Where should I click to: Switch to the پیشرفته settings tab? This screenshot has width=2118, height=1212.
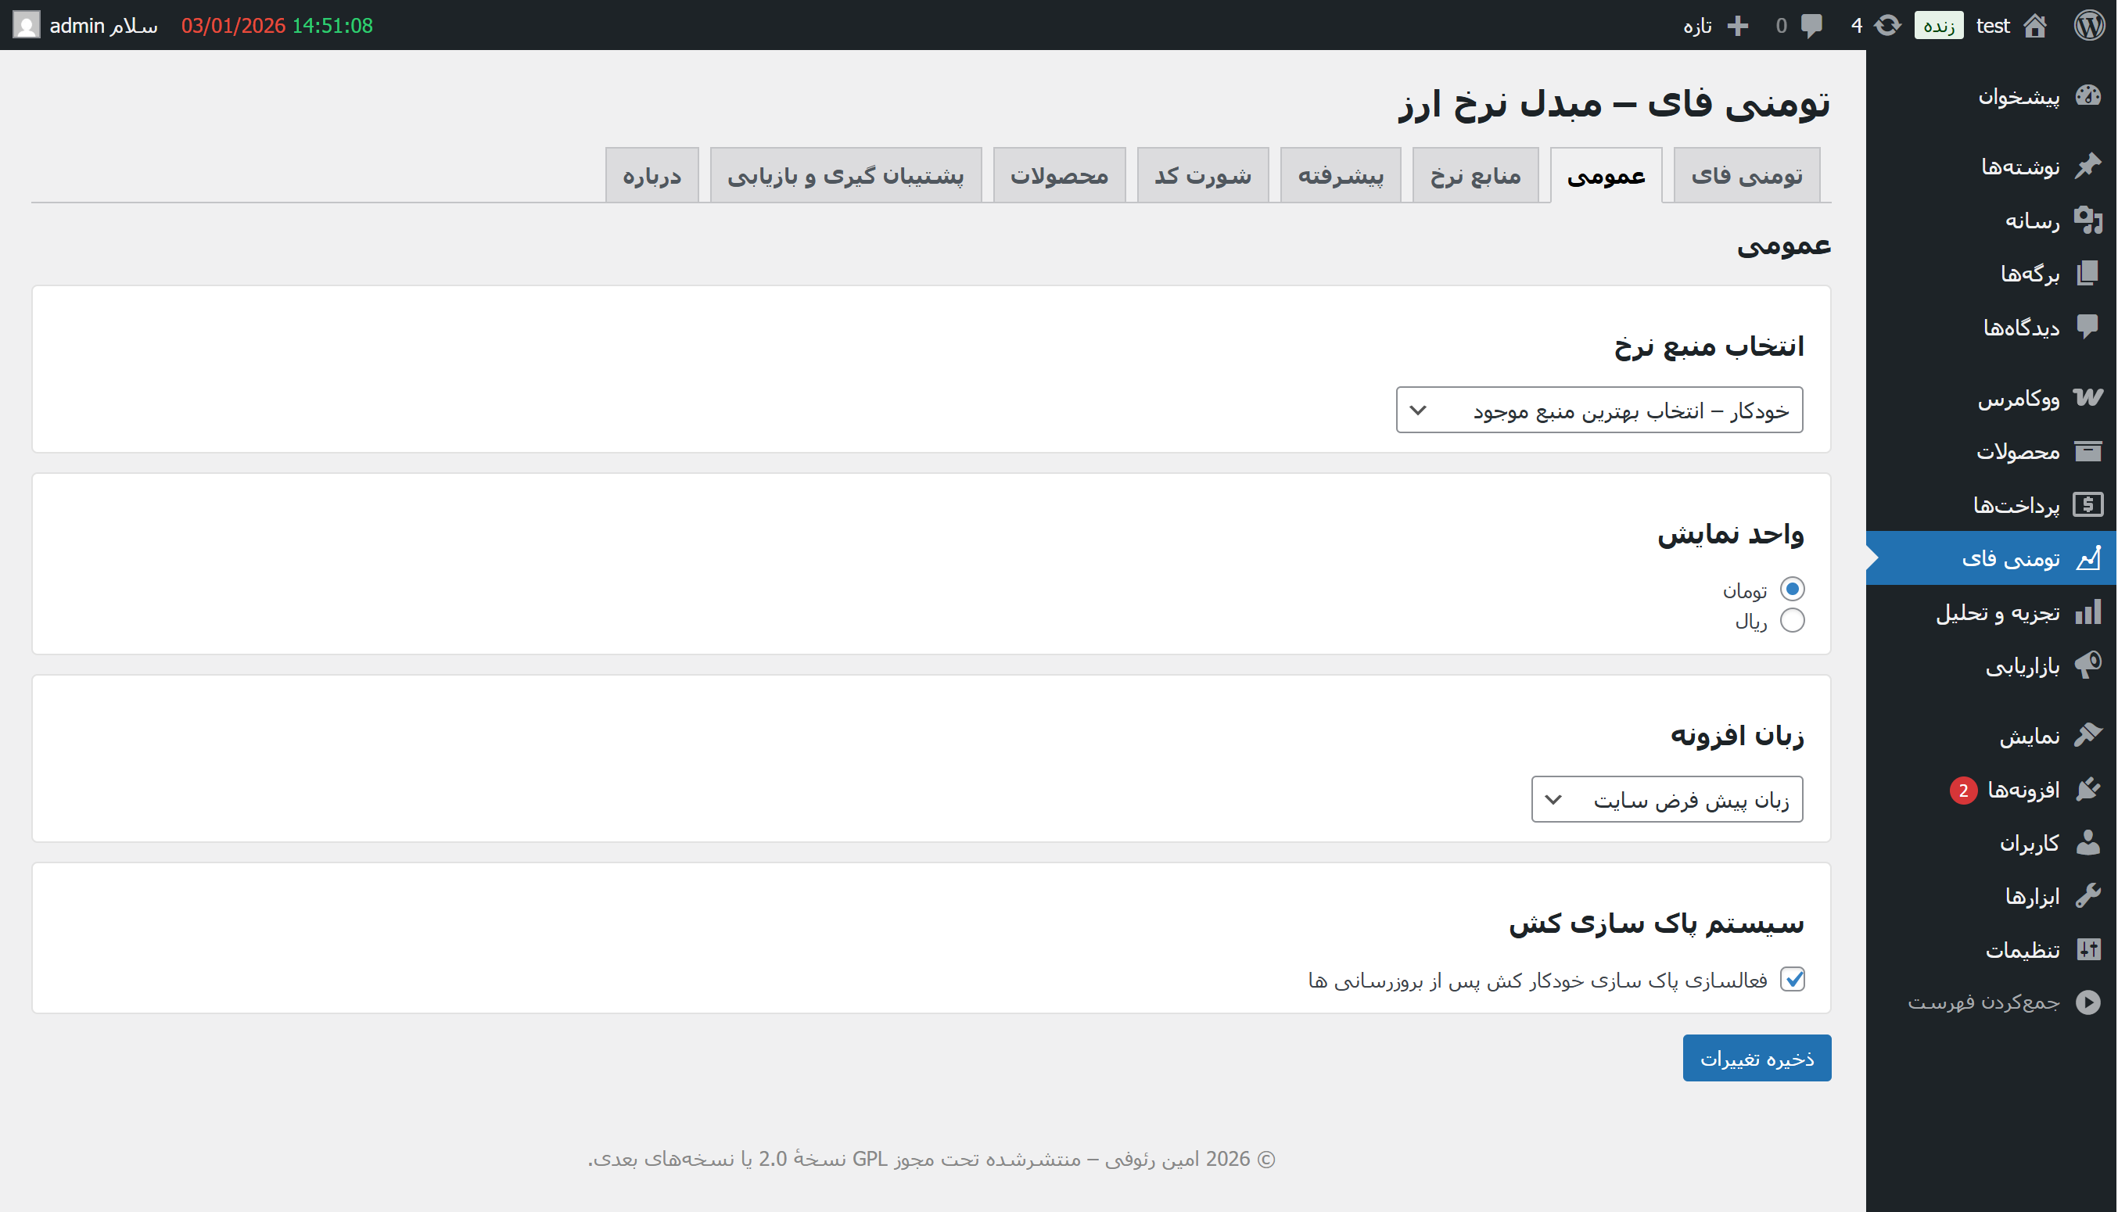point(1341,174)
